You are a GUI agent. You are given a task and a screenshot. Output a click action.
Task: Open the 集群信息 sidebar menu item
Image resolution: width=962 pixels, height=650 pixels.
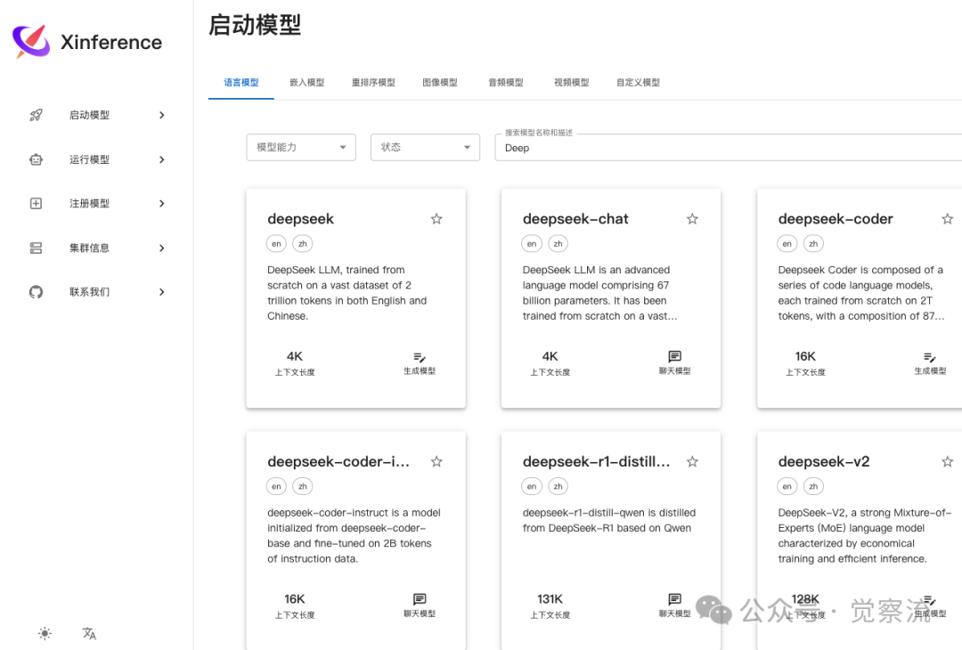coord(97,248)
